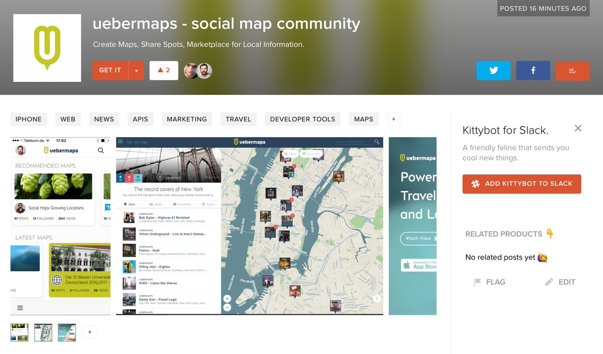Select the second screenshot thumbnail

pos(43,332)
